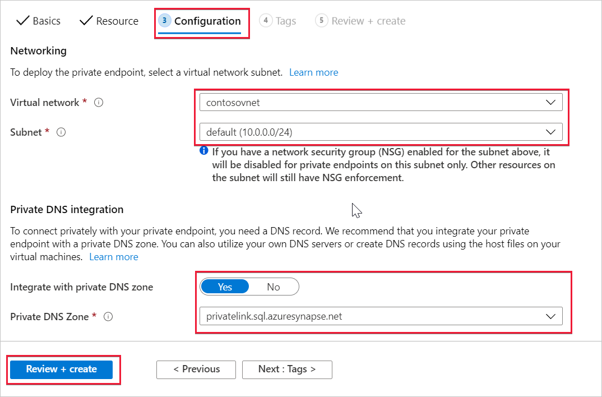Click the Next : Tags button
Viewport: 602px width, 397px height.
click(x=287, y=370)
